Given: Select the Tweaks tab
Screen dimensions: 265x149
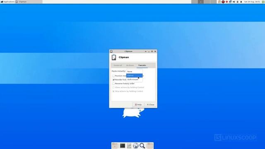Looking at the screenshot, I should pos(142,65).
